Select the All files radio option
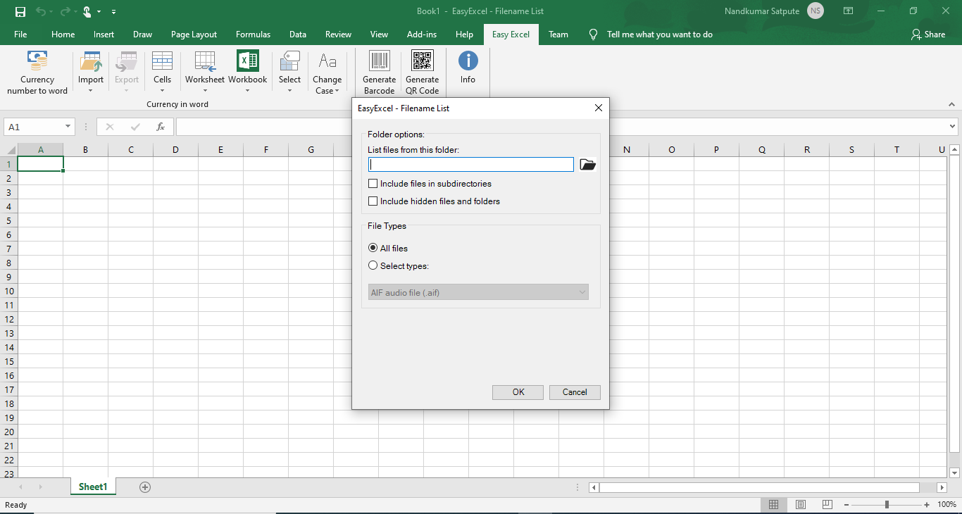962x514 pixels. pos(373,248)
